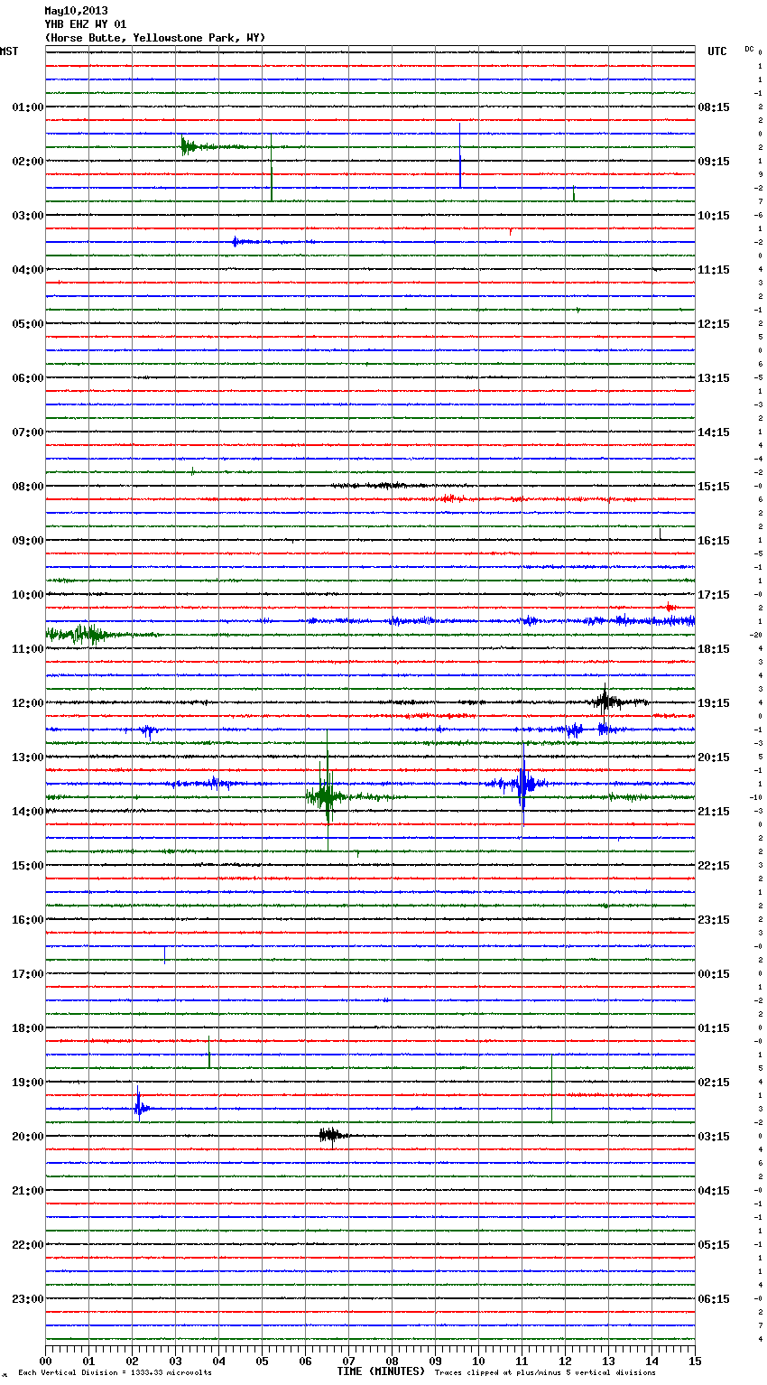This screenshot has width=767, height=1385.
Task: Click the 03:15 UTC time label
Action: click(714, 1137)
